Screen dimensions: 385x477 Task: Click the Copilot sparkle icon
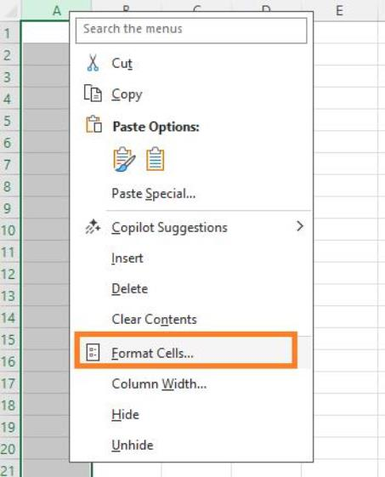pyautogui.click(x=93, y=227)
